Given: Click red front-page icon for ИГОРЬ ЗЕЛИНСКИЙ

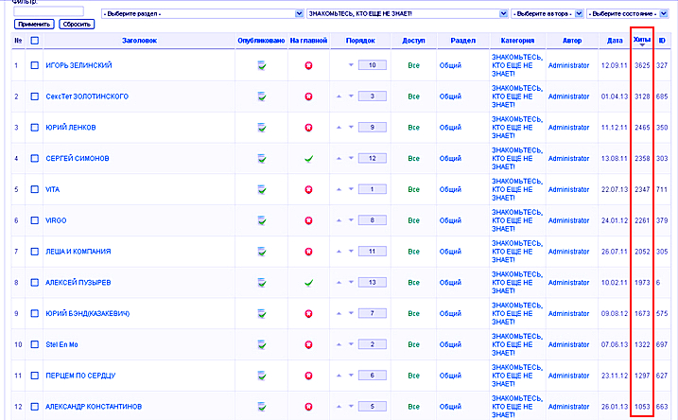Looking at the screenshot, I should [308, 66].
